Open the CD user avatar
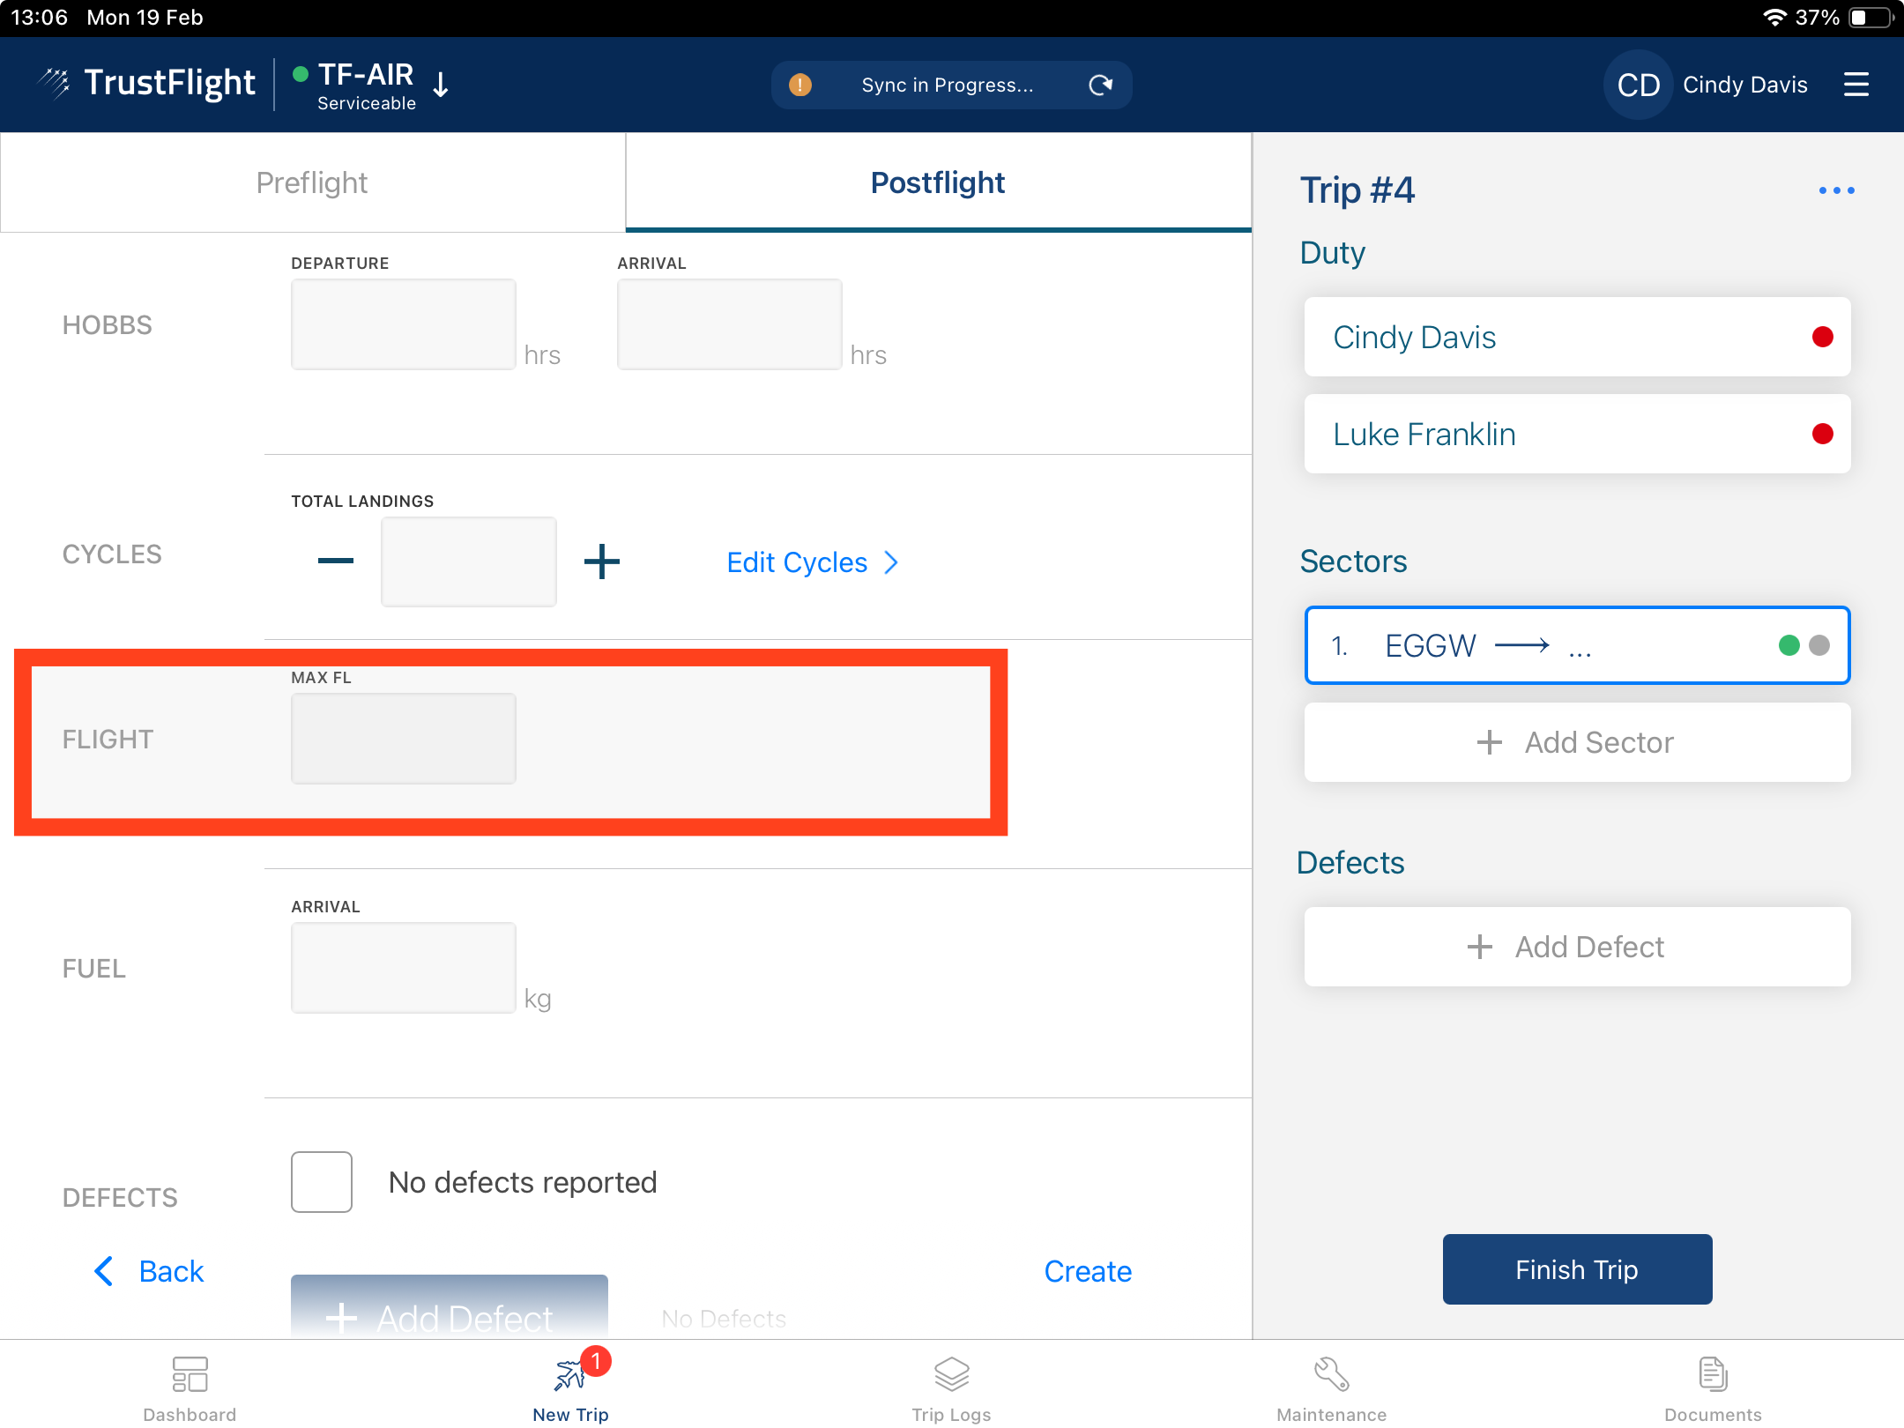The height and width of the screenshot is (1428, 1904). tap(1638, 85)
